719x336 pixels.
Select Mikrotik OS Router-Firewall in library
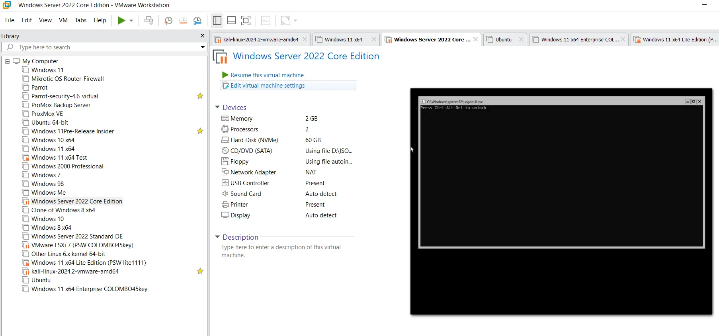click(68, 79)
